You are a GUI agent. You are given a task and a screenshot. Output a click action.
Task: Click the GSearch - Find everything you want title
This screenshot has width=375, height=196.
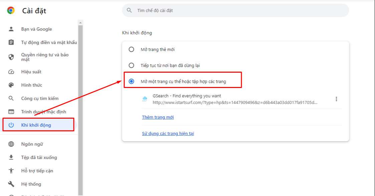pos(187,96)
